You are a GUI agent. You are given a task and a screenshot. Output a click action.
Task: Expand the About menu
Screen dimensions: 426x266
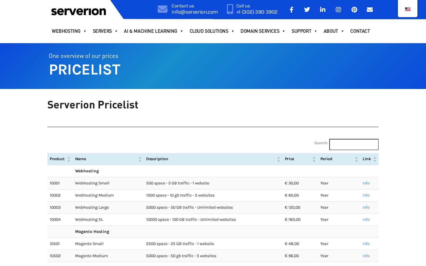(x=334, y=31)
